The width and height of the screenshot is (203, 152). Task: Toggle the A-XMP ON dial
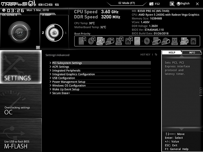tap(54, 33)
